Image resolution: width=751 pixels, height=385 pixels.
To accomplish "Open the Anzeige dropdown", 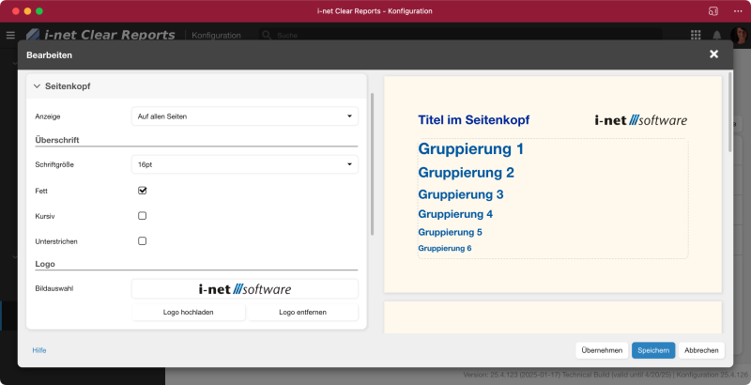I will 244,116.
